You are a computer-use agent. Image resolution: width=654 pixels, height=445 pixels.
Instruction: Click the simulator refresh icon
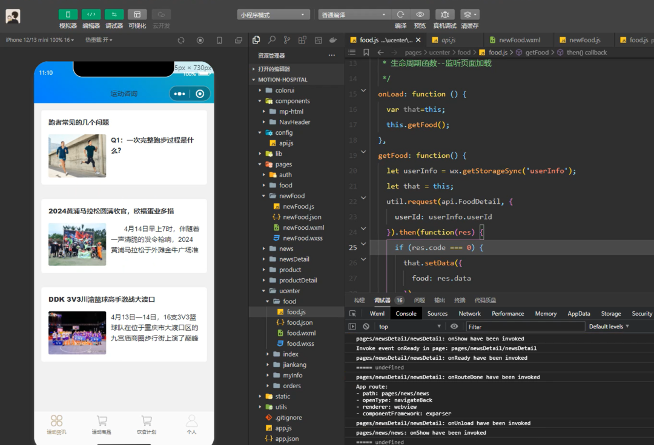(x=181, y=41)
